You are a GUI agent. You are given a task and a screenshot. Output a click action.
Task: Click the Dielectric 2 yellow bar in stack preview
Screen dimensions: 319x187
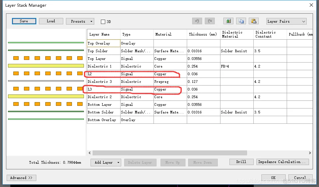[46, 96]
